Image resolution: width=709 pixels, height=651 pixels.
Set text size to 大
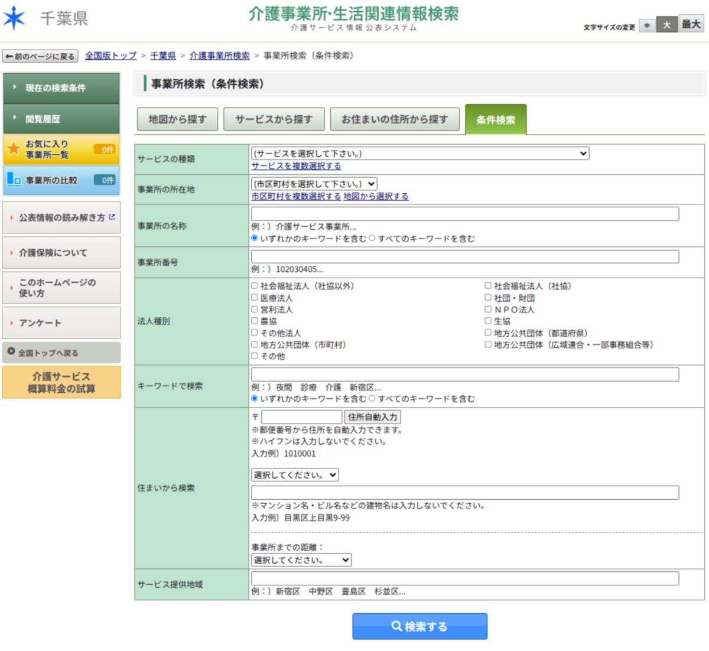666,24
